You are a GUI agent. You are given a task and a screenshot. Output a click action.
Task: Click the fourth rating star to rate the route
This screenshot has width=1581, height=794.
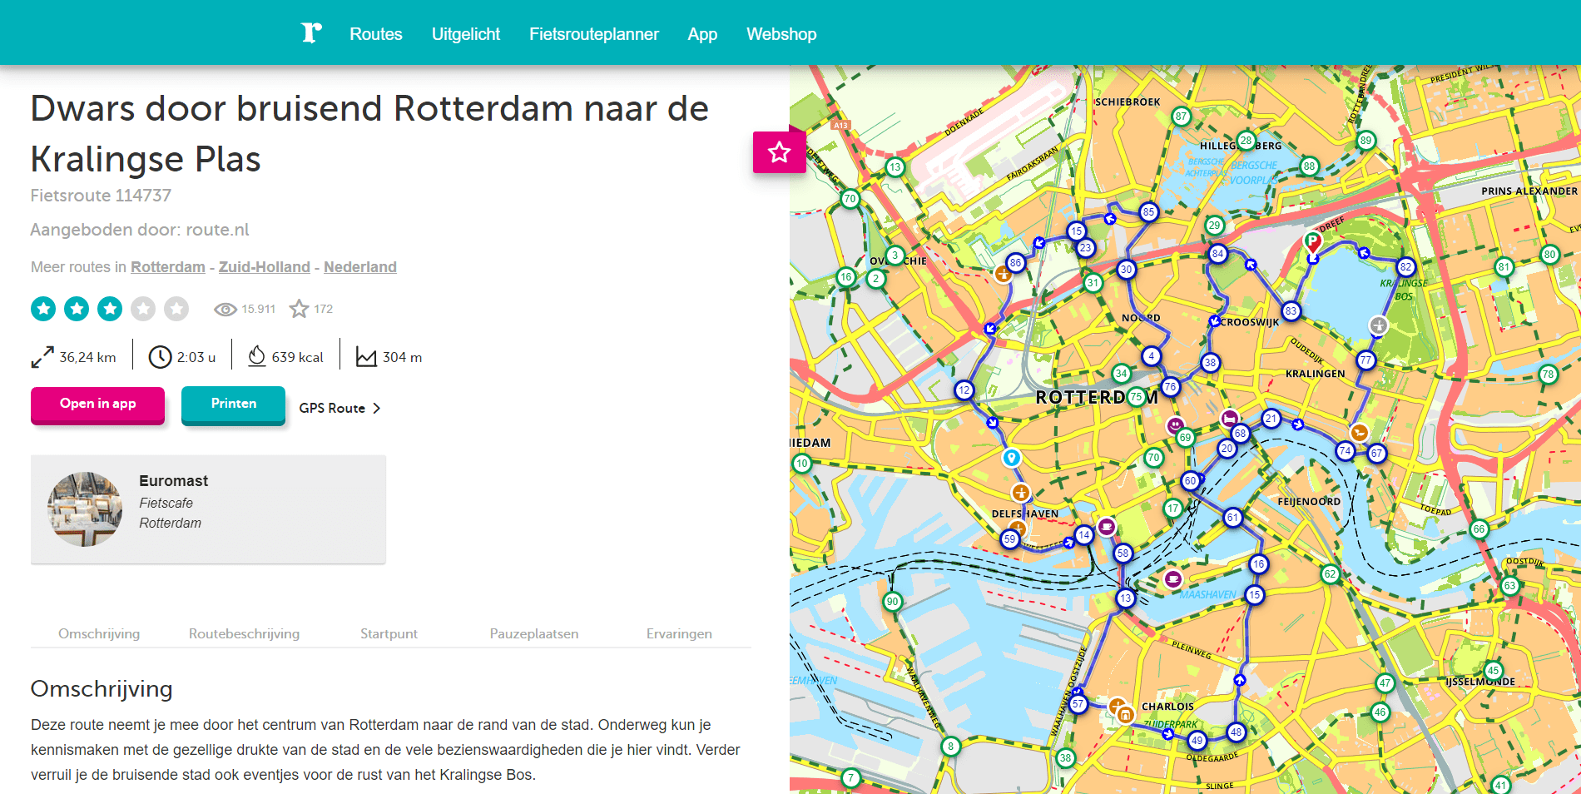click(x=143, y=308)
